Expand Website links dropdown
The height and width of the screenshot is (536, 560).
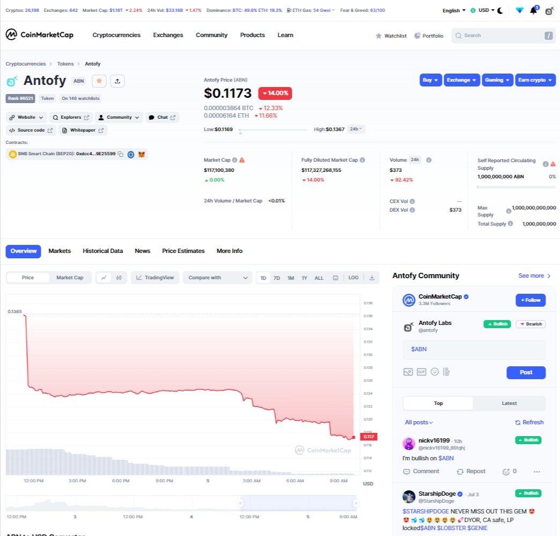click(x=26, y=117)
